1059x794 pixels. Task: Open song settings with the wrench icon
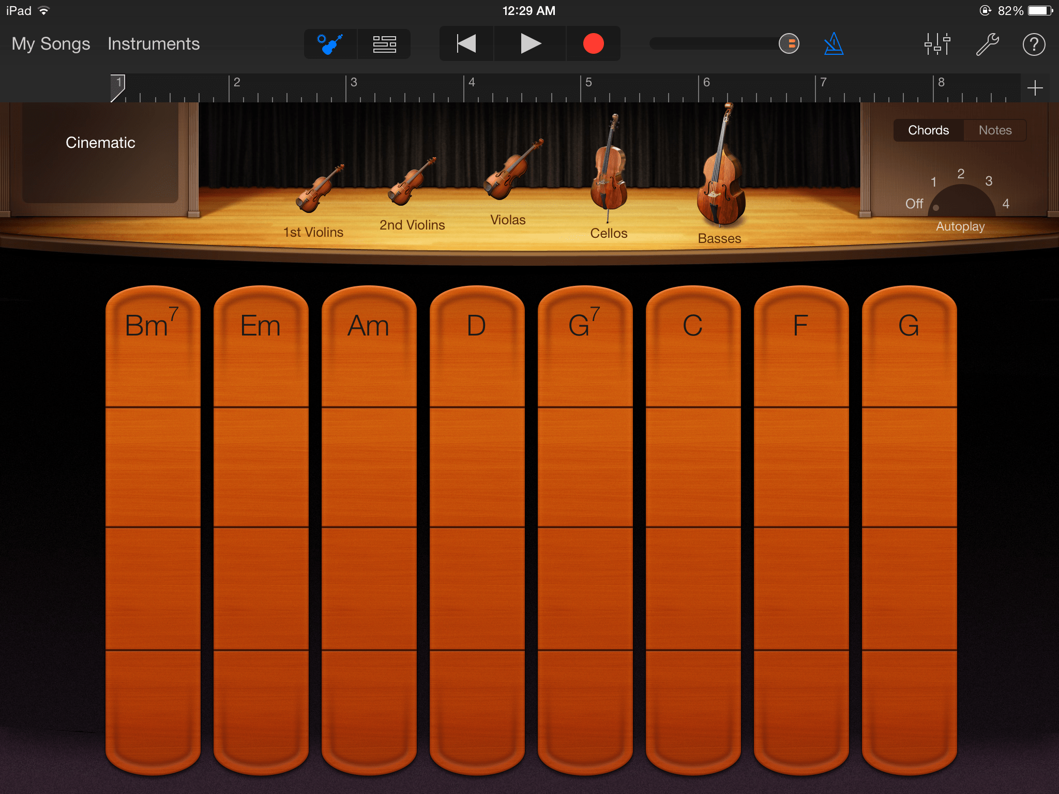click(x=987, y=44)
